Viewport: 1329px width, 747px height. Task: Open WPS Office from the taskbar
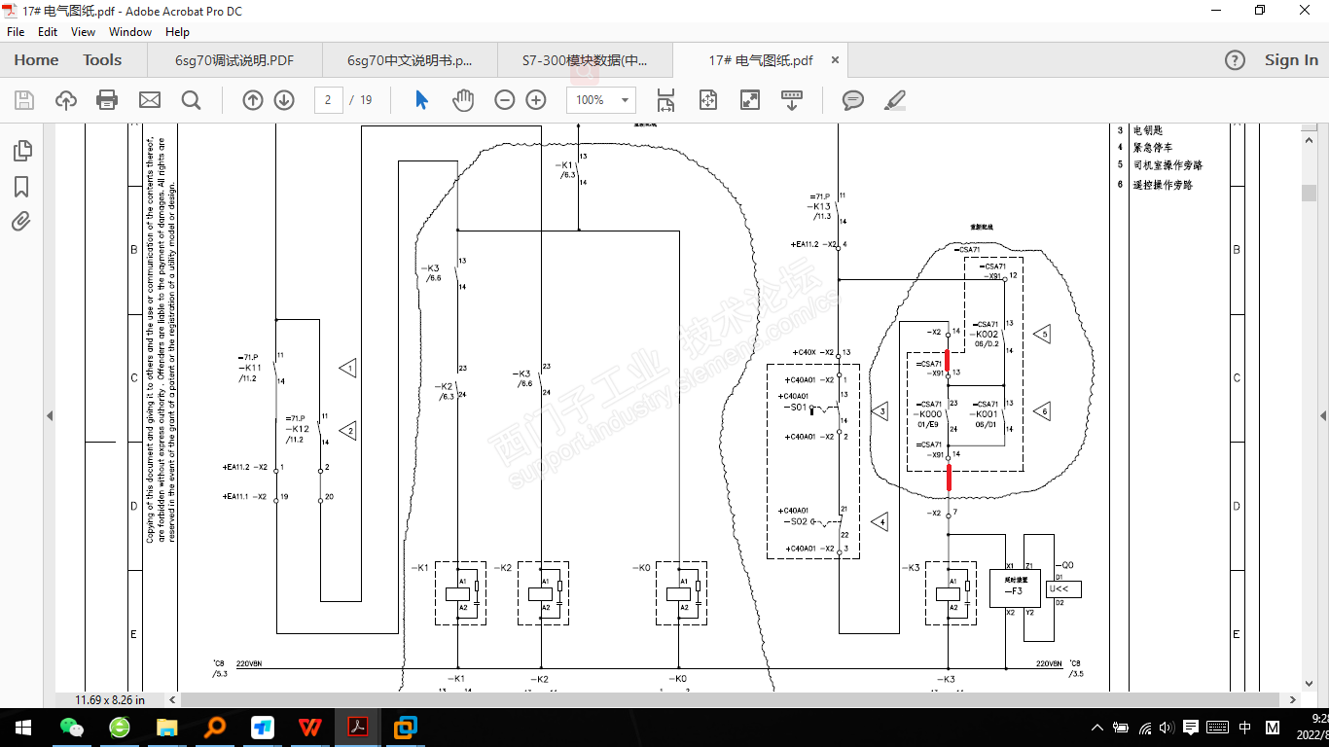click(310, 727)
